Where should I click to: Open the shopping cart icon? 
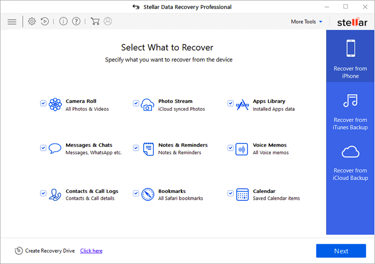point(95,21)
